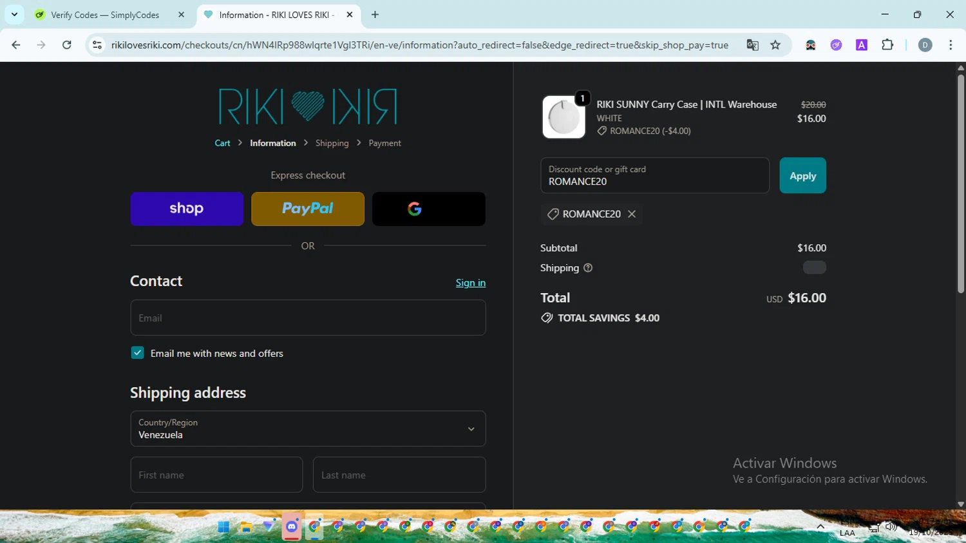Open the Windows Start menu

coord(223,527)
